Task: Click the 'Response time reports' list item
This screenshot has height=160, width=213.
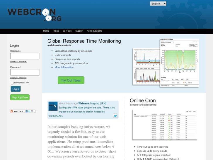Action: [67, 59]
